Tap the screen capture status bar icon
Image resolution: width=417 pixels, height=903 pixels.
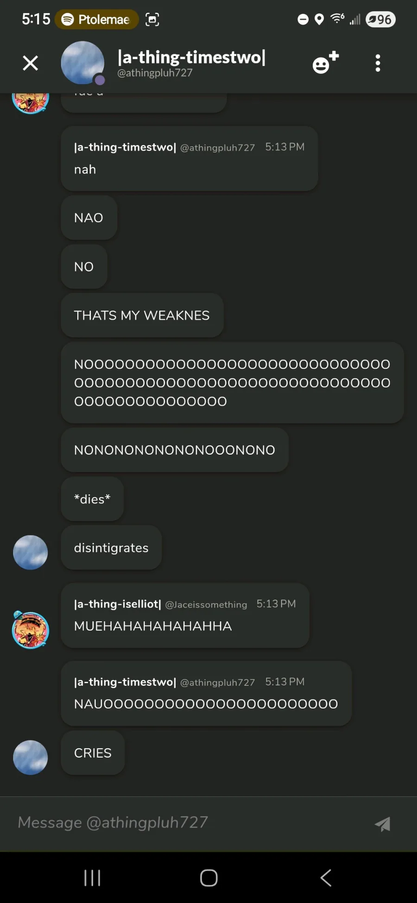[152, 19]
